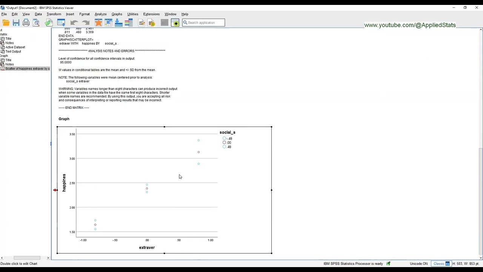Click the extraver x-axis label

pos(147,247)
